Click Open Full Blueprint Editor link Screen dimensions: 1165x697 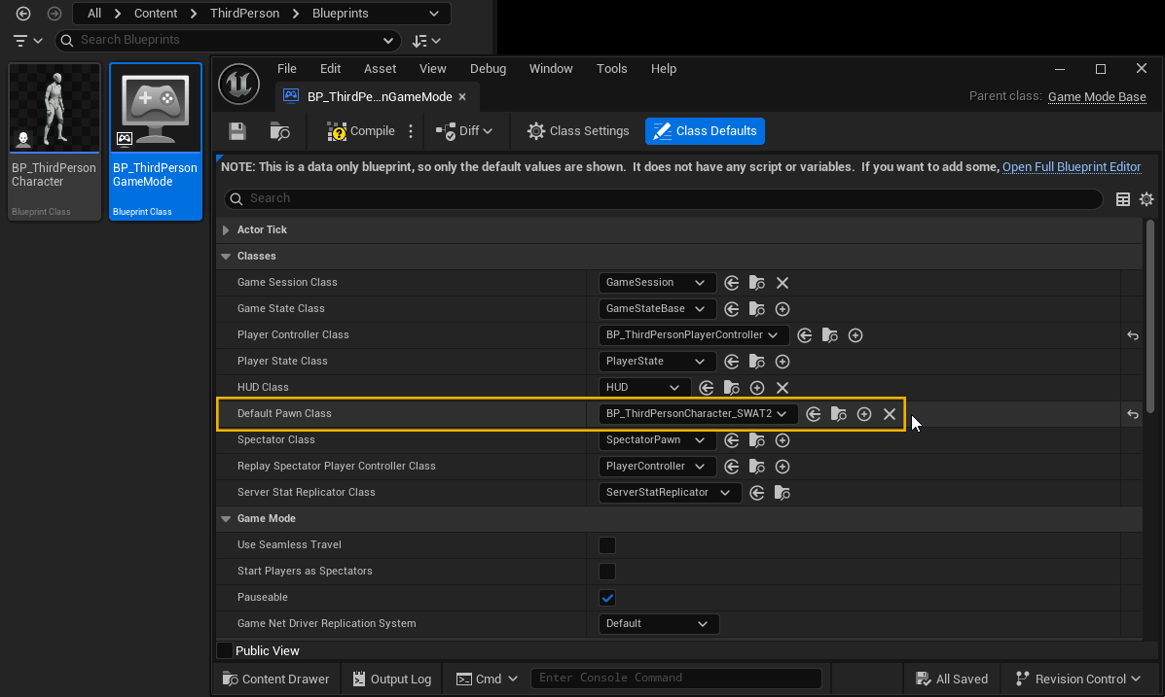tap(1071, 167)
